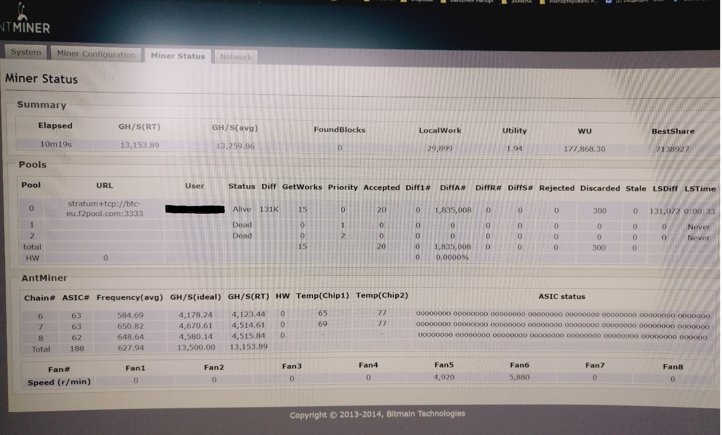Click the Summary section title
The width and height of the screenshot is (723, 435).
(42, 104)
